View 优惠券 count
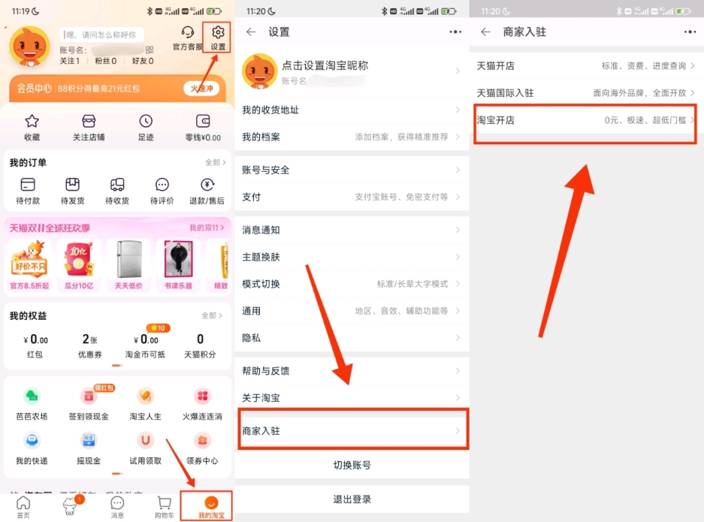704x522 pixels. (x=90, y=345)
